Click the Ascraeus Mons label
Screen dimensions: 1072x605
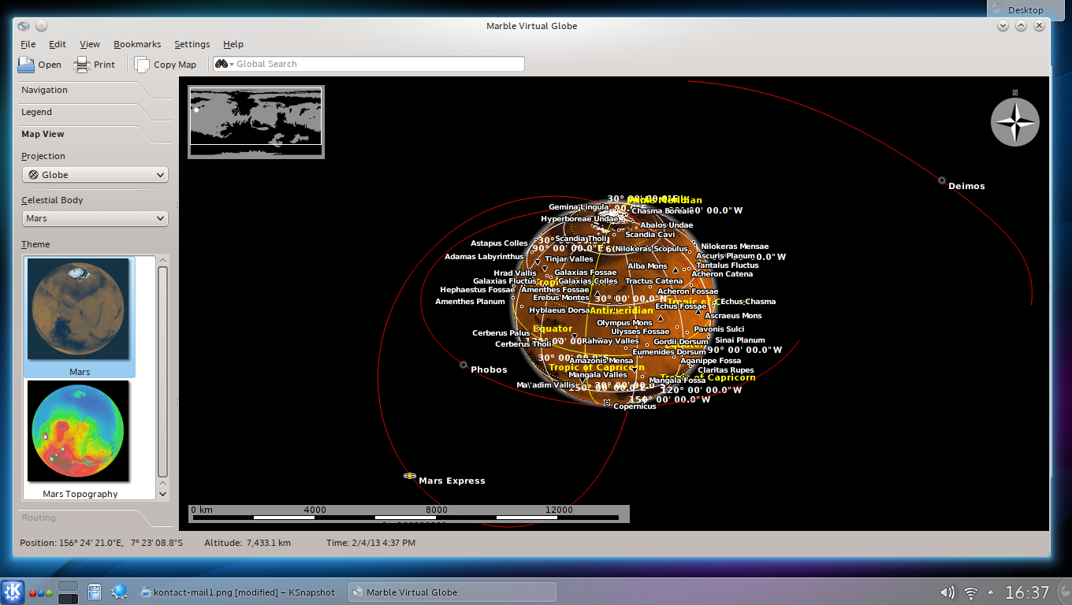(x=733, y=316)
